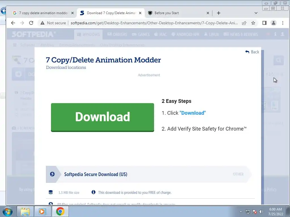Viewport: 290px width, 217px height.
Task: Launch Windows Media Player from taskbar
Action: pos(42,211)
